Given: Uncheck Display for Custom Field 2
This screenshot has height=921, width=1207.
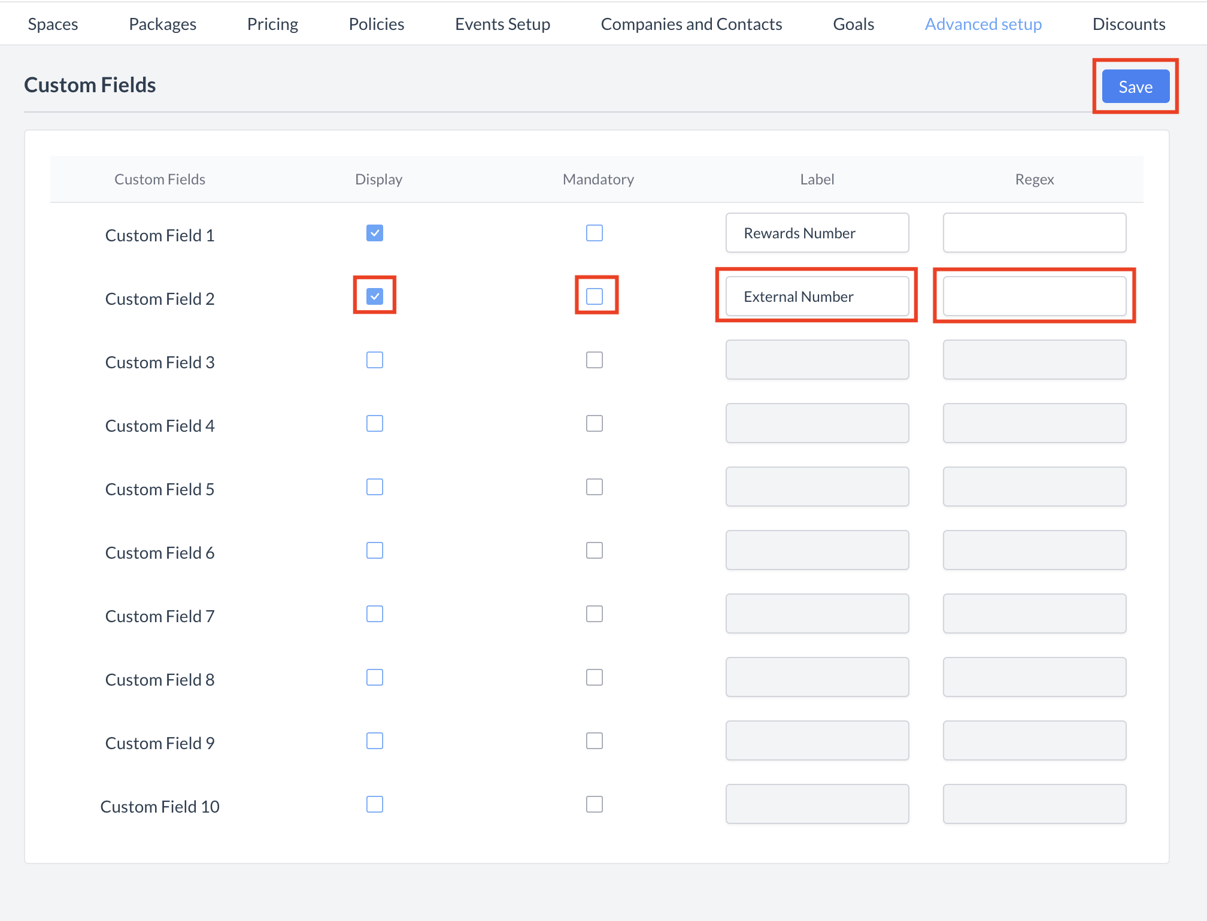Looking at the screenshot, I should click(x=375, y=296).
